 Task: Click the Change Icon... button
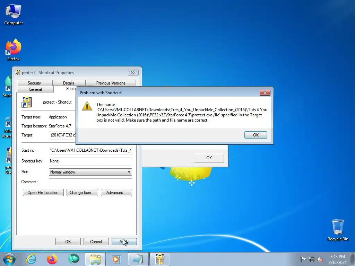82,193
